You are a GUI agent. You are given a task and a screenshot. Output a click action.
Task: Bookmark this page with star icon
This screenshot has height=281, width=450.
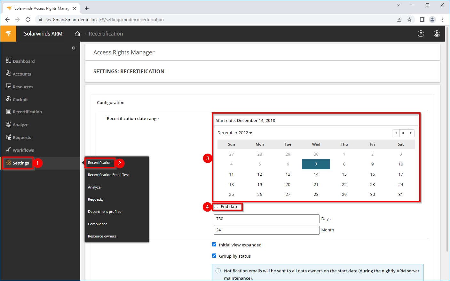click(x=409, y=20)
